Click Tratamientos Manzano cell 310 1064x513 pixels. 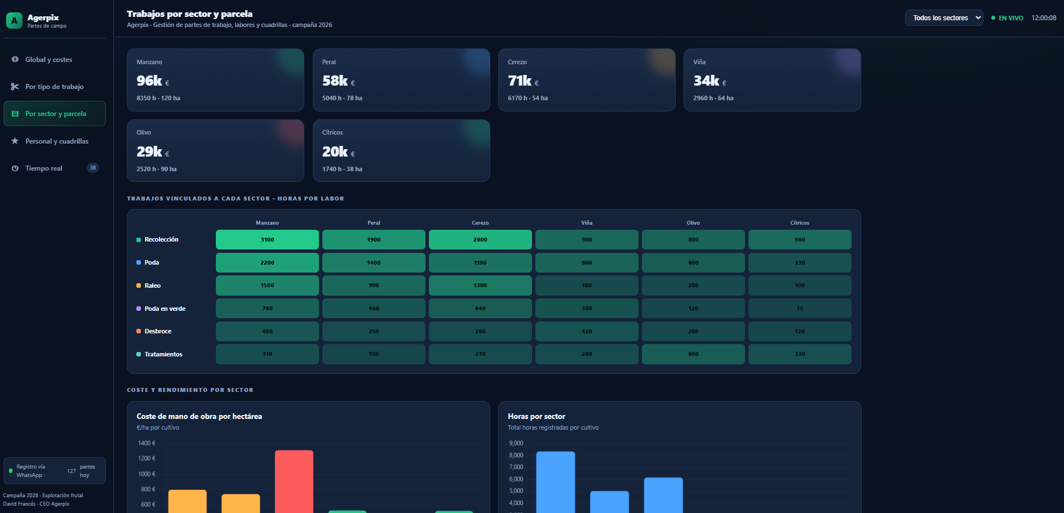(267, 354)
